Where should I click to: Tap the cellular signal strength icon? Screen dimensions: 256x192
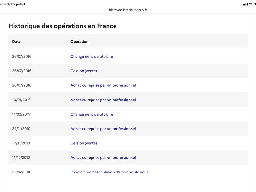[245, 4]
